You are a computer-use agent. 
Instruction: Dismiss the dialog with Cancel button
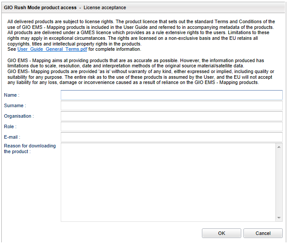263,233
